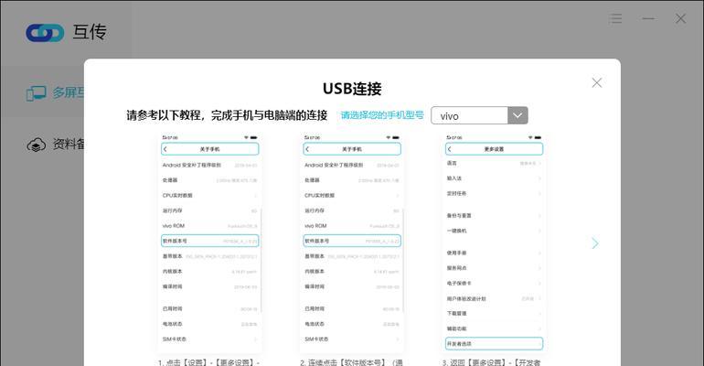Click the third tutorial 更多设置 screenshot

[494, 242]
